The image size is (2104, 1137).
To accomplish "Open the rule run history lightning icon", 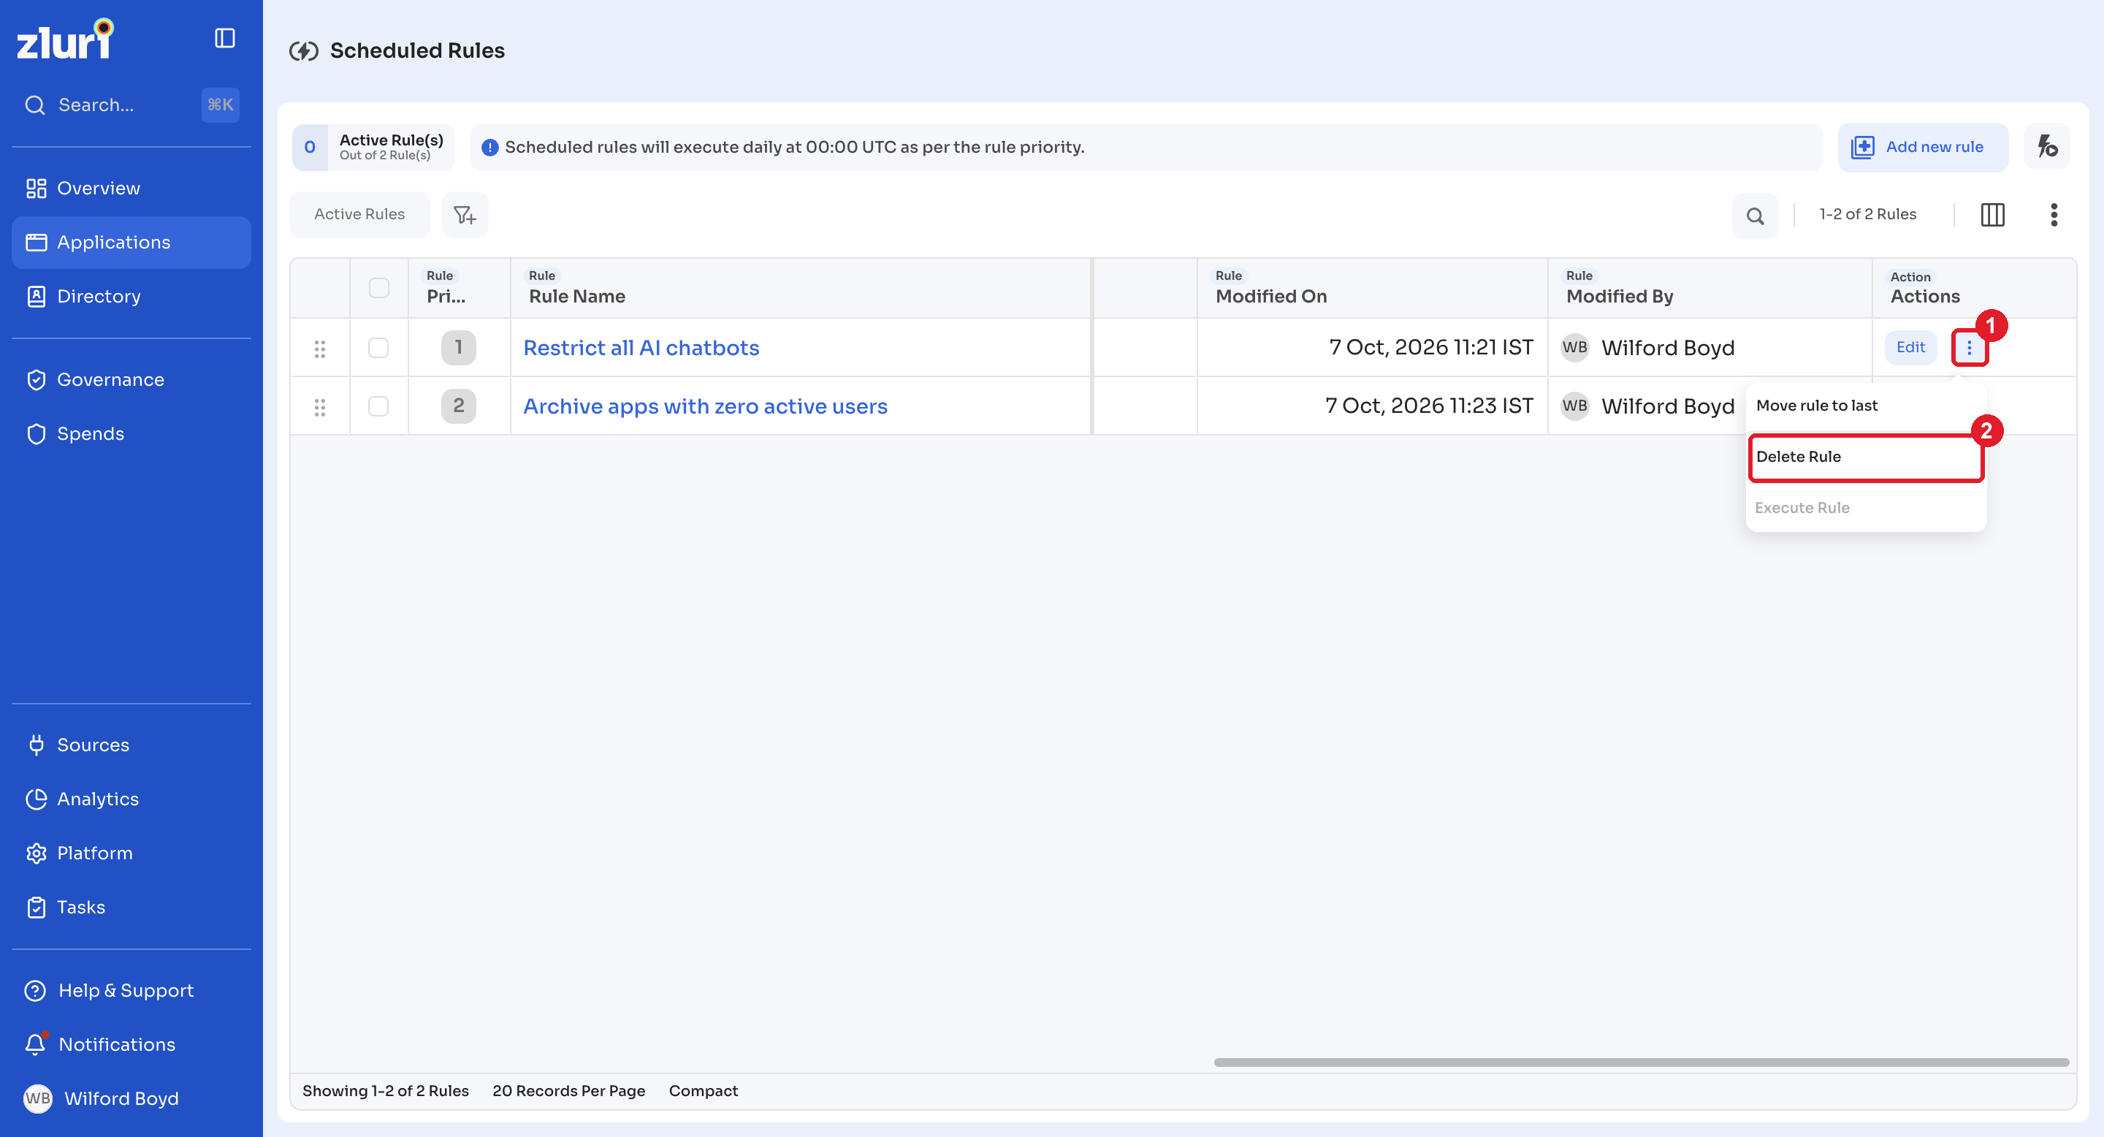I will (2047, 147).
